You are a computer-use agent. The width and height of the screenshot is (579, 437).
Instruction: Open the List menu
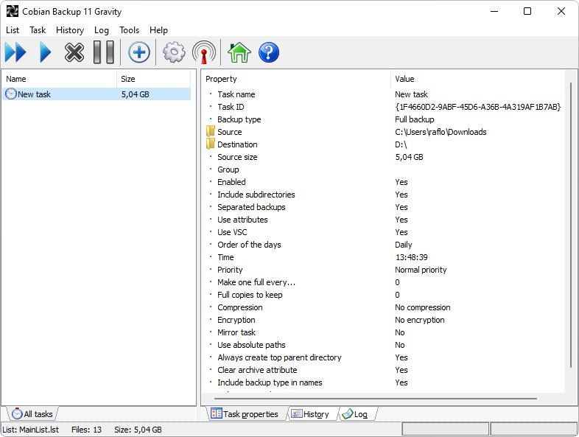click(x=13, y=30)
